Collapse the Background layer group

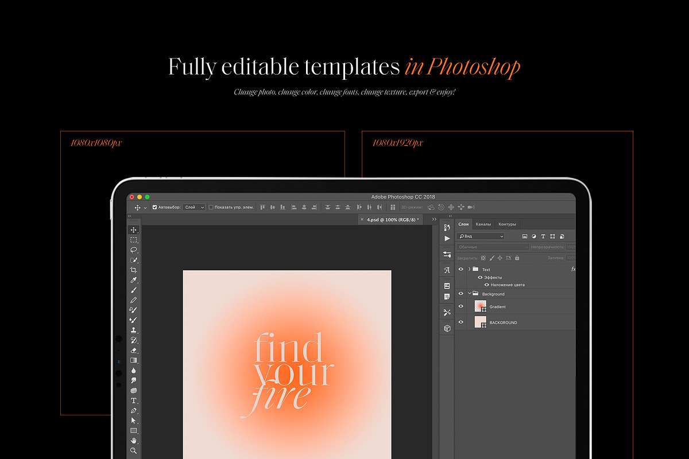tap(469, 294)
